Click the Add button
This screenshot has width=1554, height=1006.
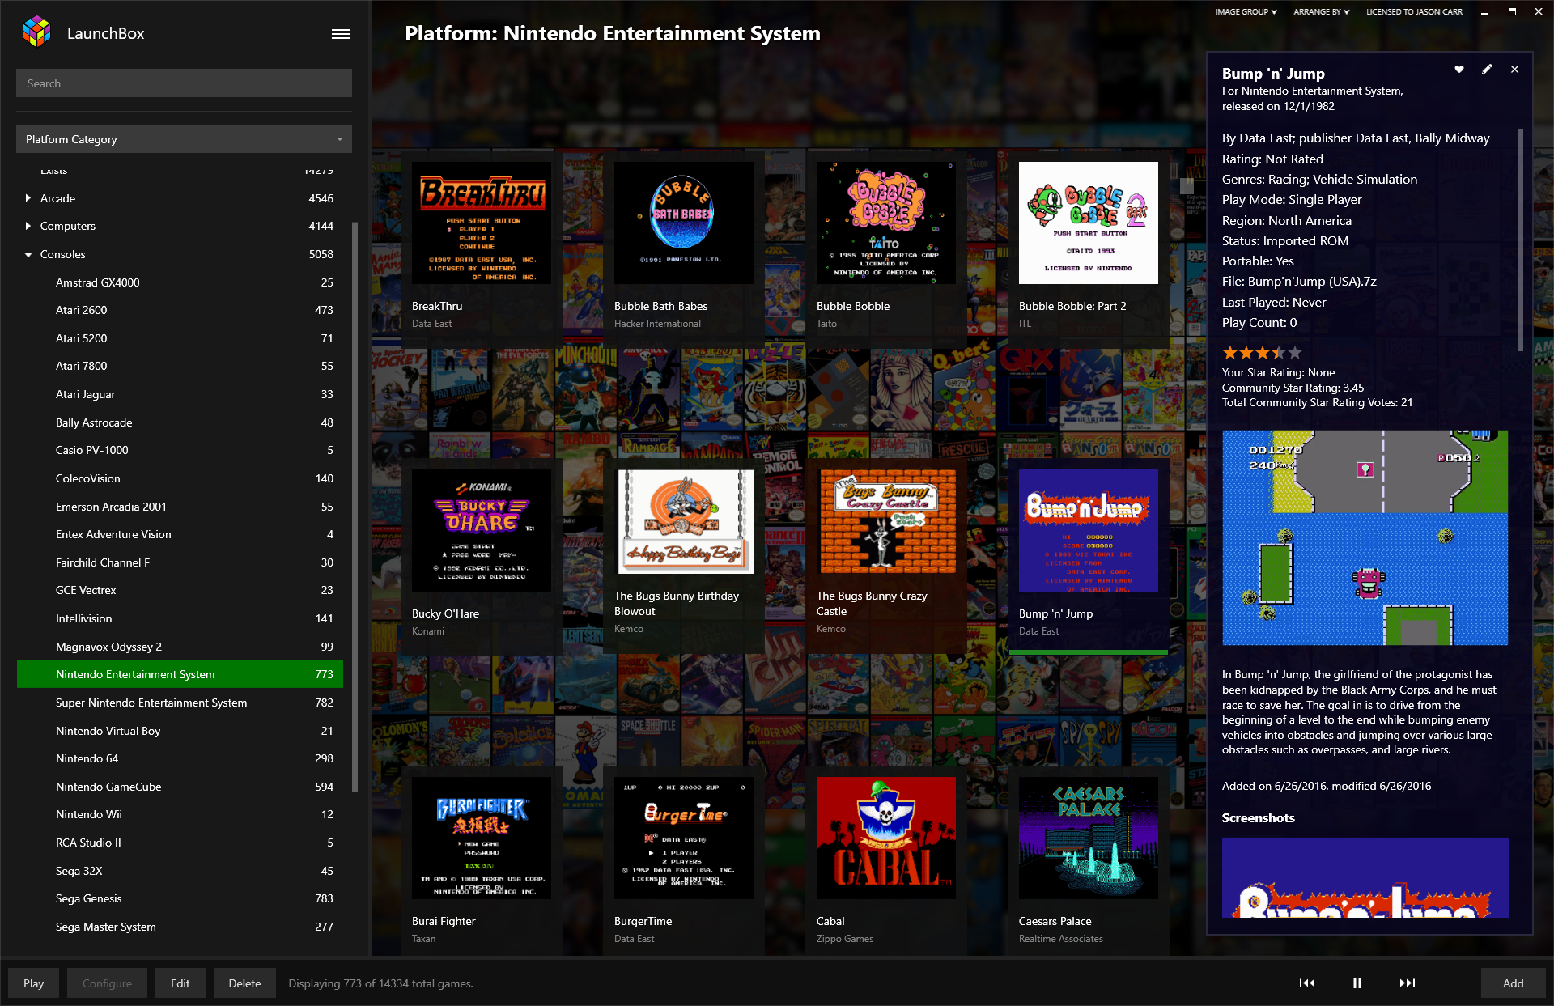click(x=1513, y=983)
